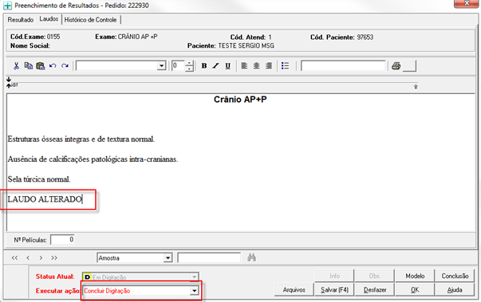This screenshot has width=481, height=302.
Task: Click the empty toolbar text field
Action: [x=343, y=66]
